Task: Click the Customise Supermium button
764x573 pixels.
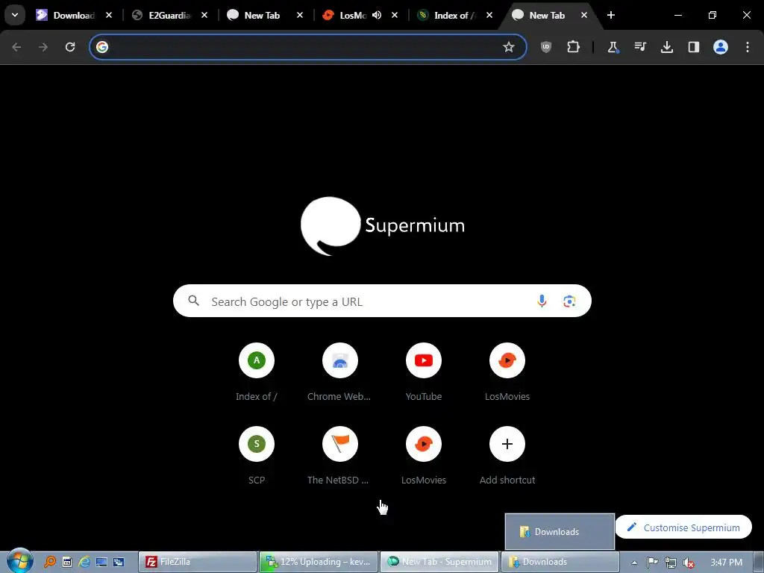Action: [x=683, y=527]
